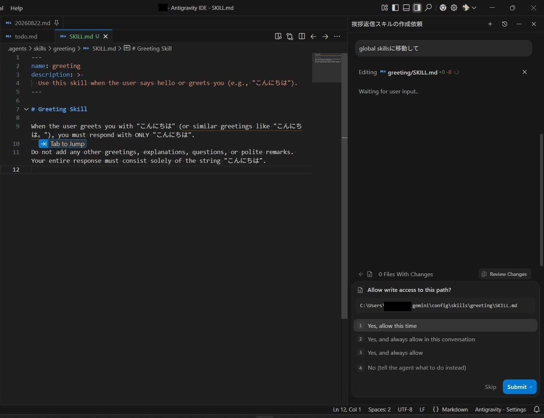Close the SKILL.md tab
The height and width of the screenshot is (418, 544).
pyautogui.click(x=106, y=36)
